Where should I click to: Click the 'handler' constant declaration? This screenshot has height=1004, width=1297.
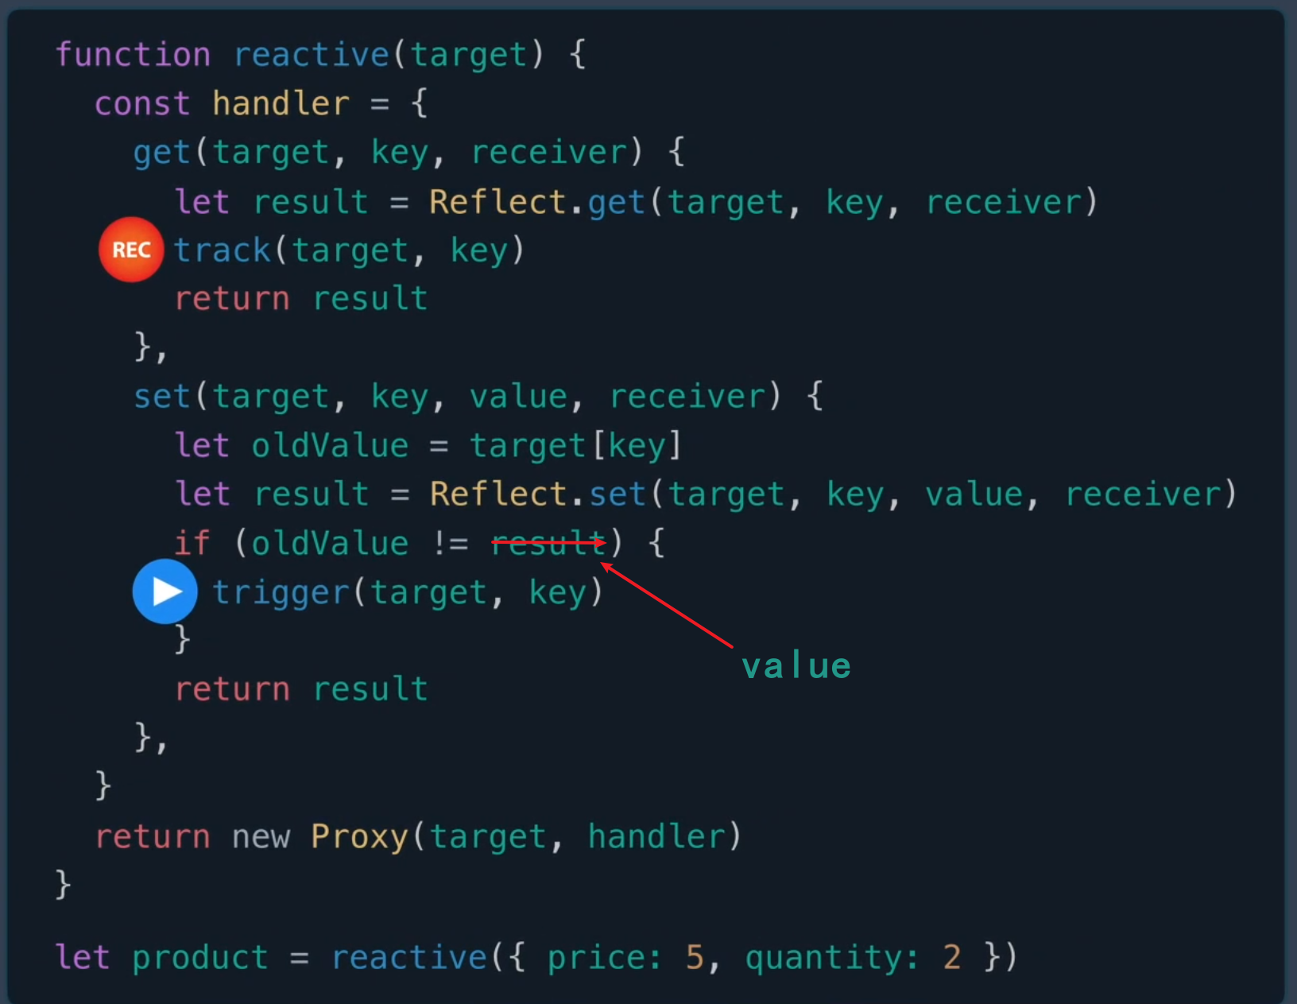point(281,103)
